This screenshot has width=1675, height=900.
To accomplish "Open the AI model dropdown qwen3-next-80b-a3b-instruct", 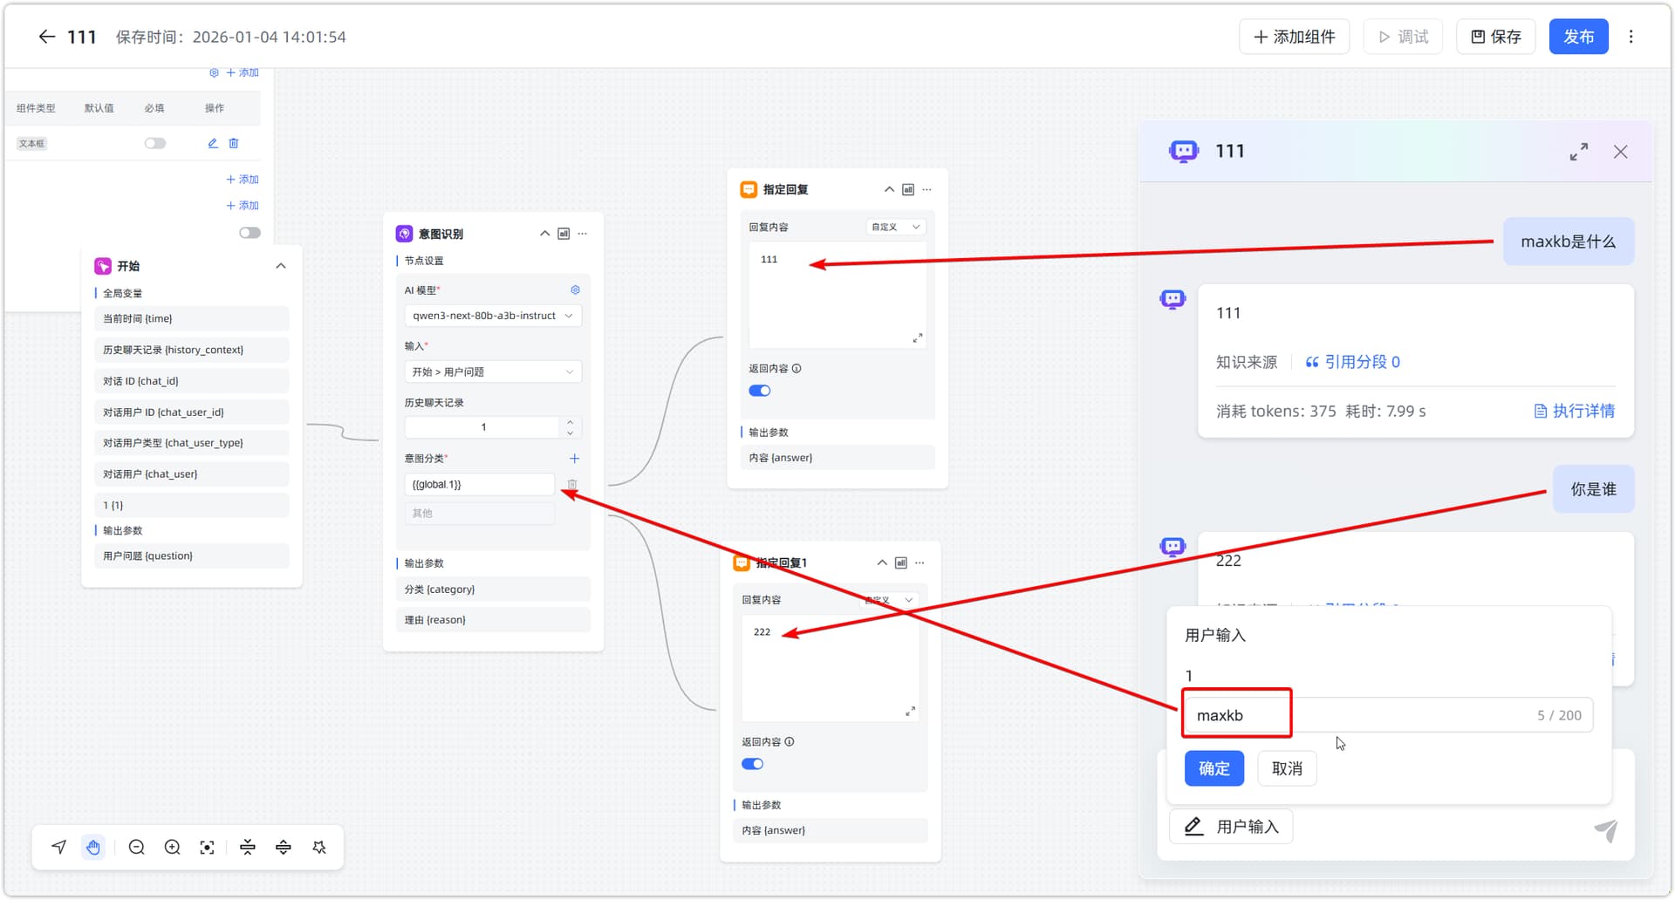I will pos(493,316).
